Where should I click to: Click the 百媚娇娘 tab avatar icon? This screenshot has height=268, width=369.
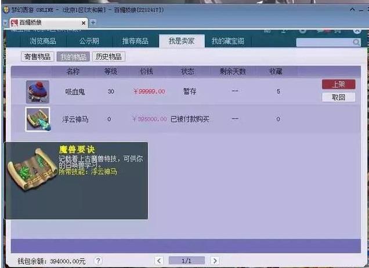coord(15,23)
